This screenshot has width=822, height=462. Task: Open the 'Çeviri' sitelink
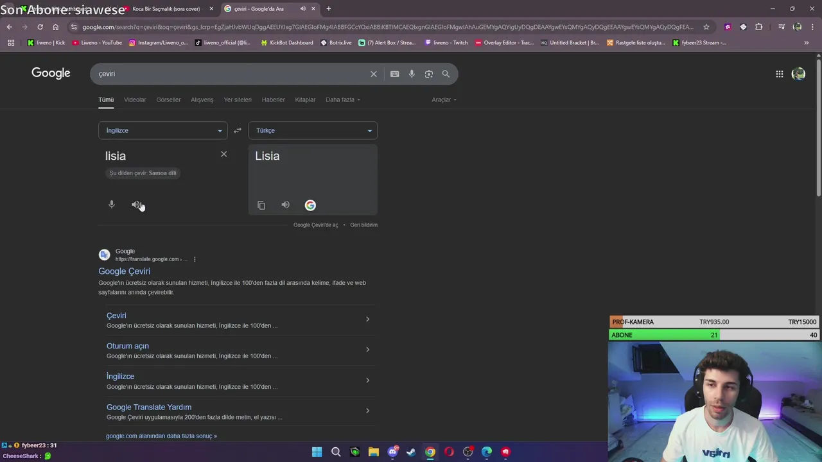tap(116, 316)
